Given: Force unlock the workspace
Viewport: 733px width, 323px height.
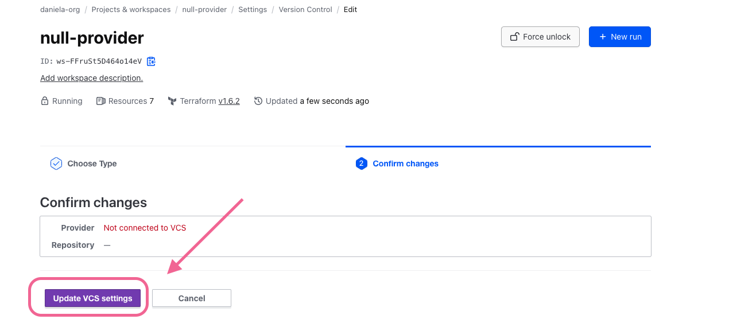Looking at the screenshot, I should coord(540,37).
